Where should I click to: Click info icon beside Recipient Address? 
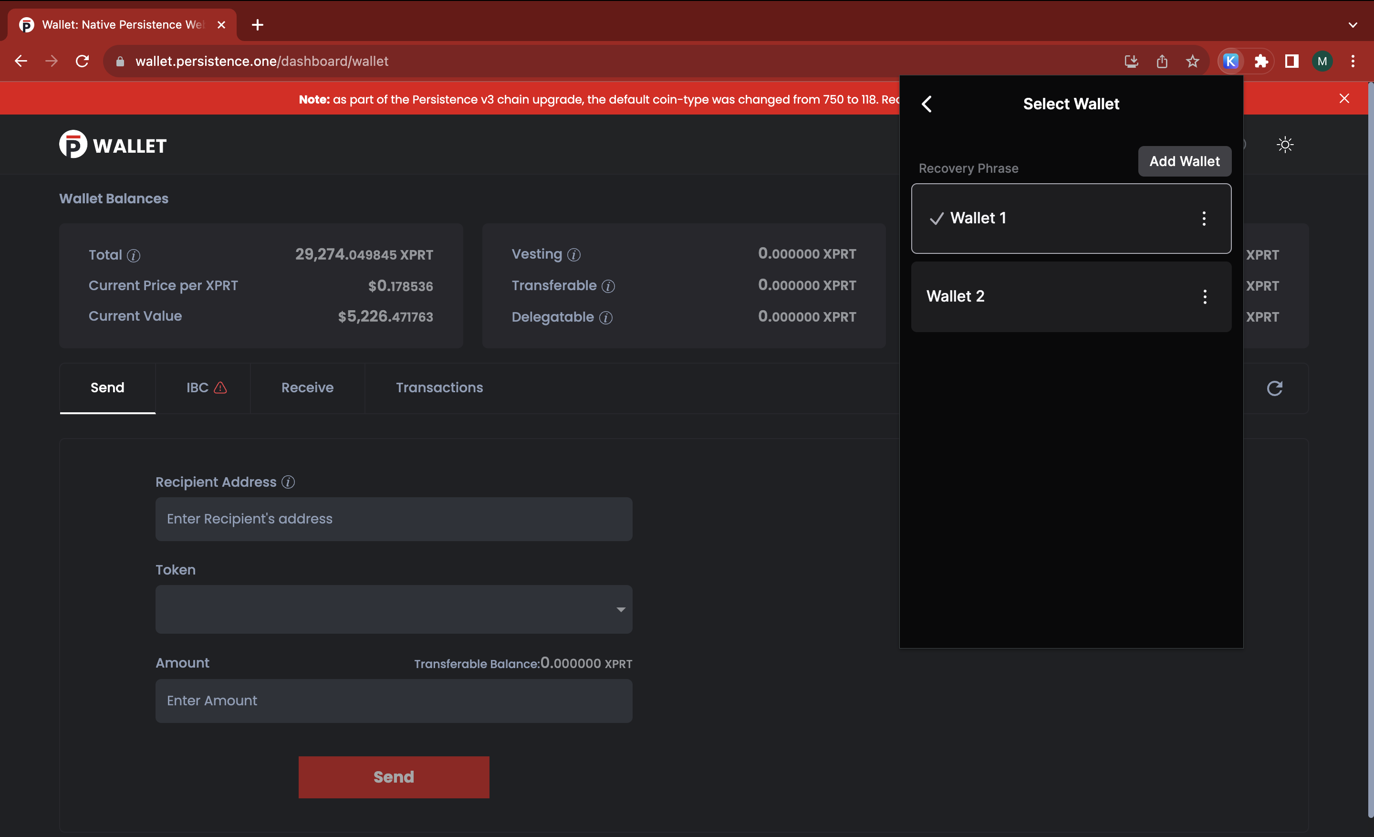click(x=288, y=482)
